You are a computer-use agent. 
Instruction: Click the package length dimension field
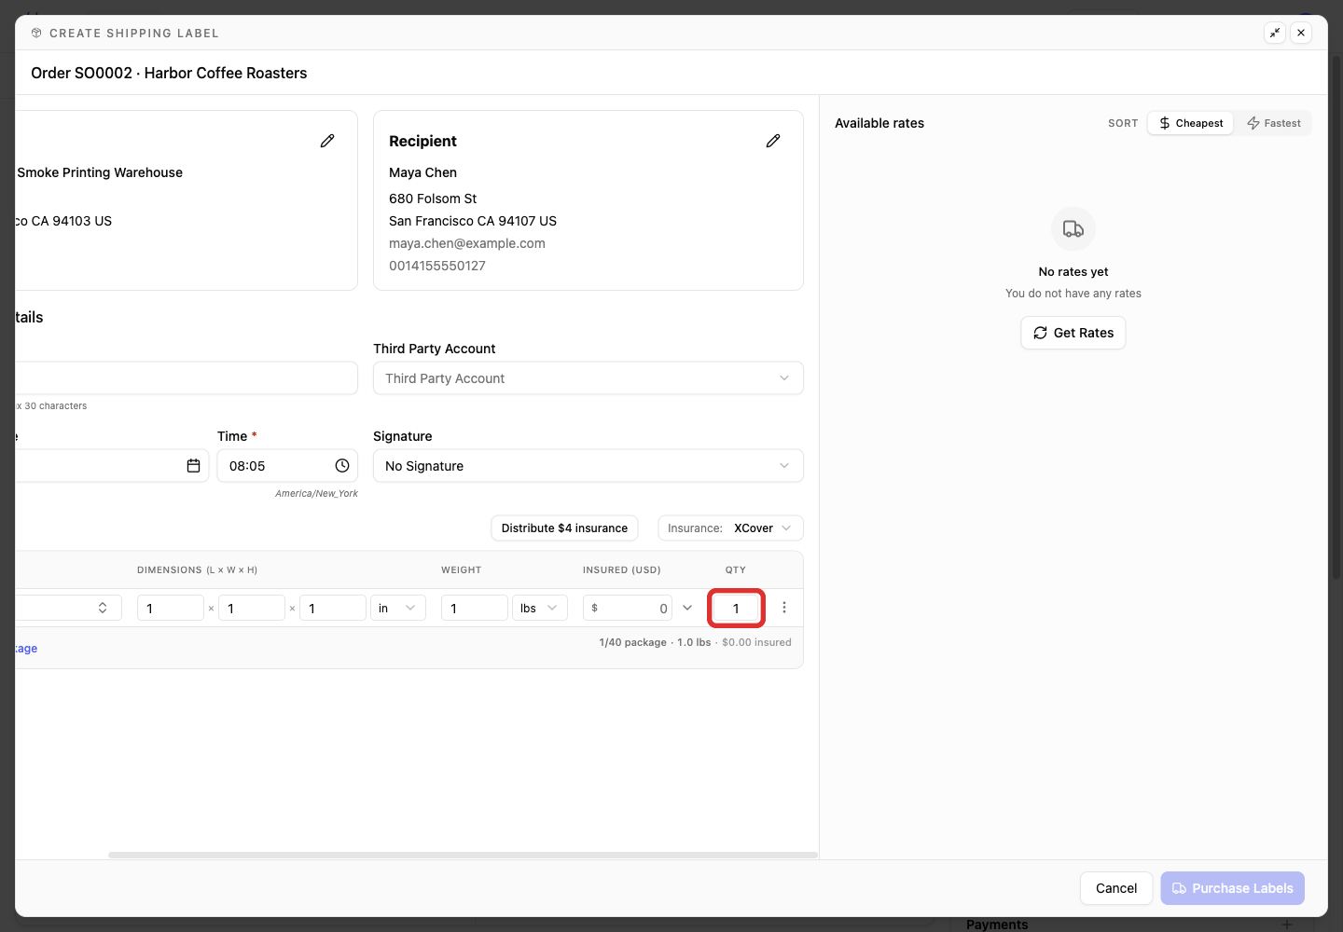click(x=171, y=608)
